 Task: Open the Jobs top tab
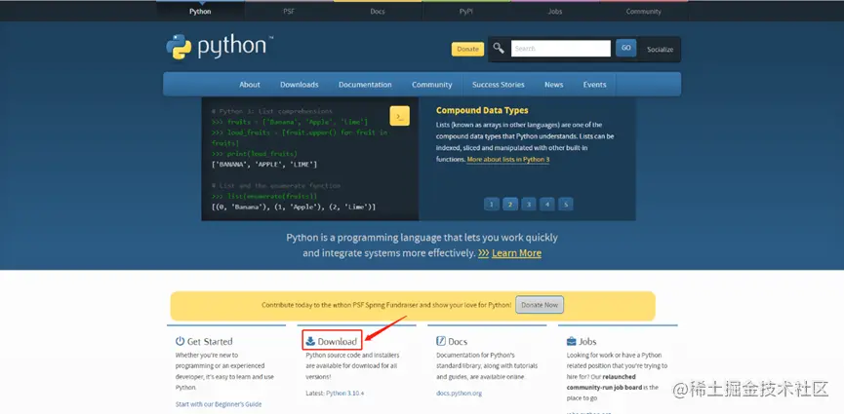pyautogui.click(x=555, y=12)
